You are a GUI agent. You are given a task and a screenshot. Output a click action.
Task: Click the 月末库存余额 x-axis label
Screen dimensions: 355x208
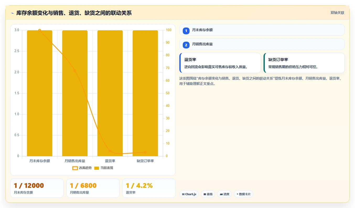click(40, 161)
